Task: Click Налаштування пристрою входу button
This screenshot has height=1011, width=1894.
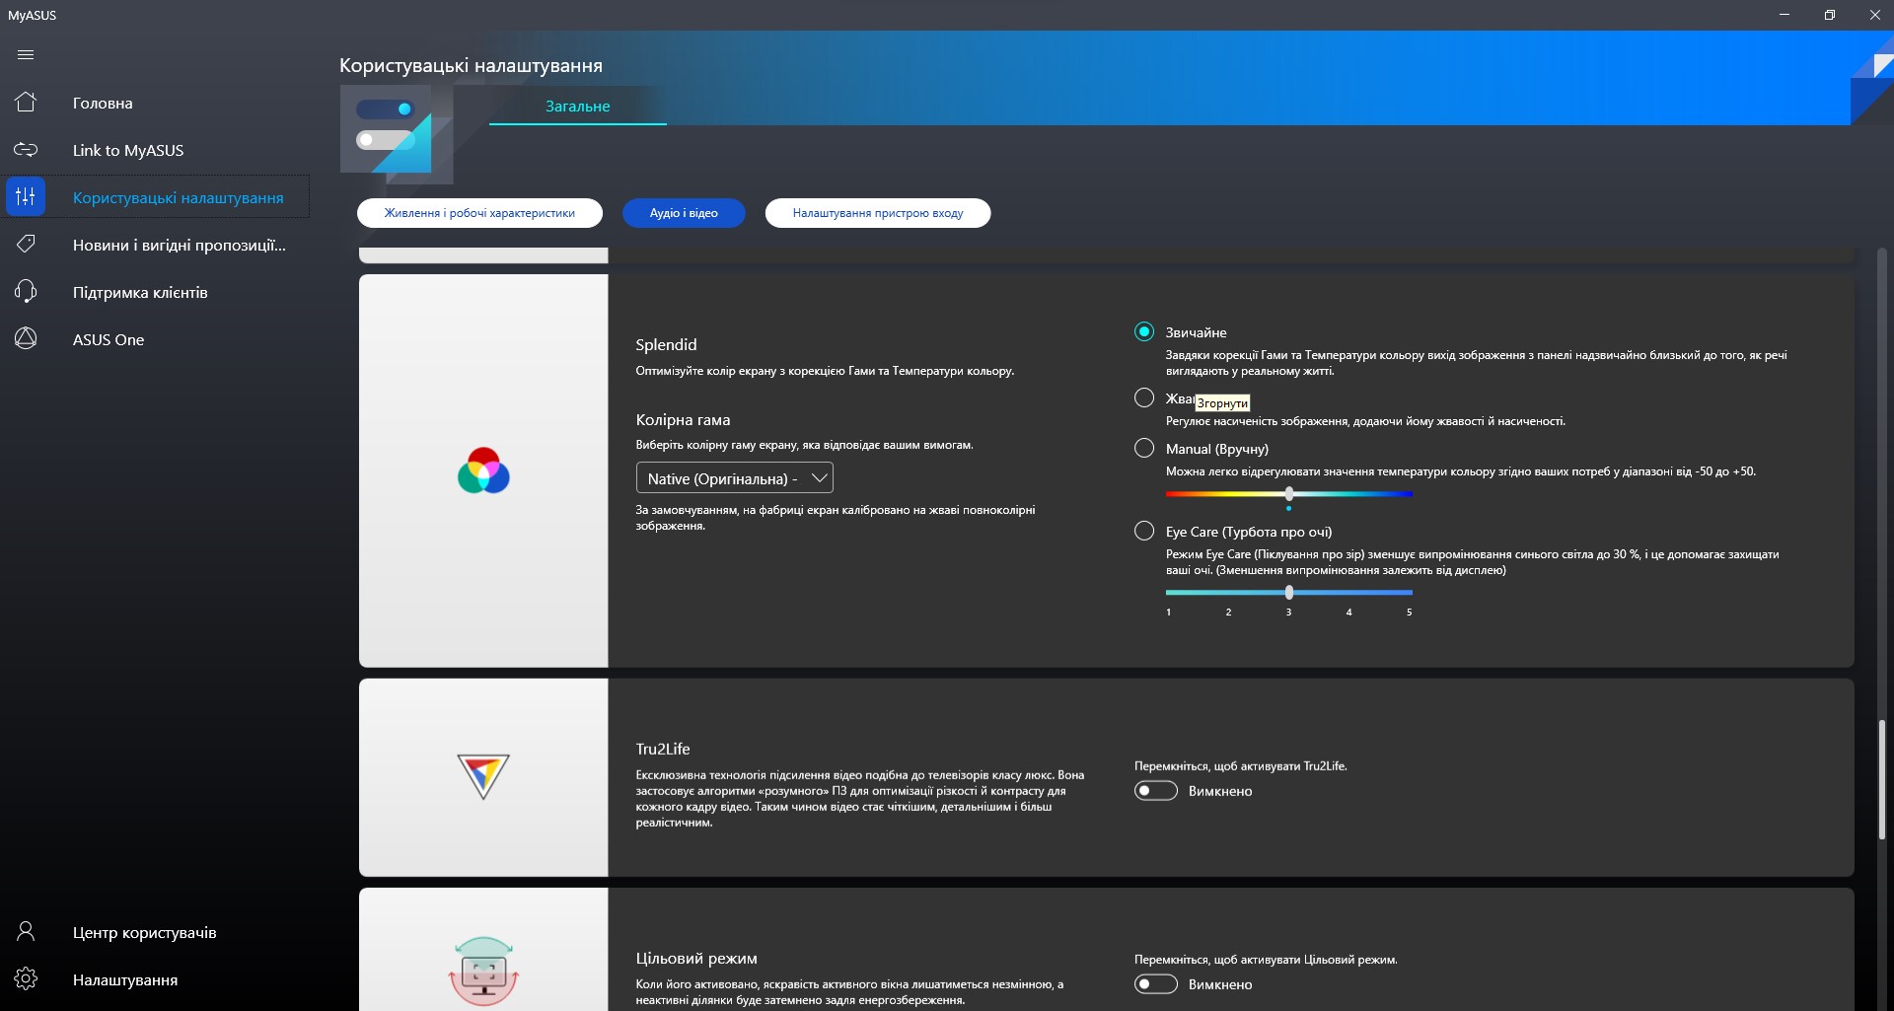Action: click(877, 213)
